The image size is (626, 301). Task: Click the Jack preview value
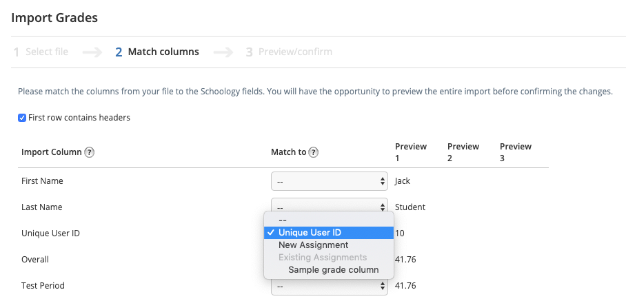(x=403, y=181)
